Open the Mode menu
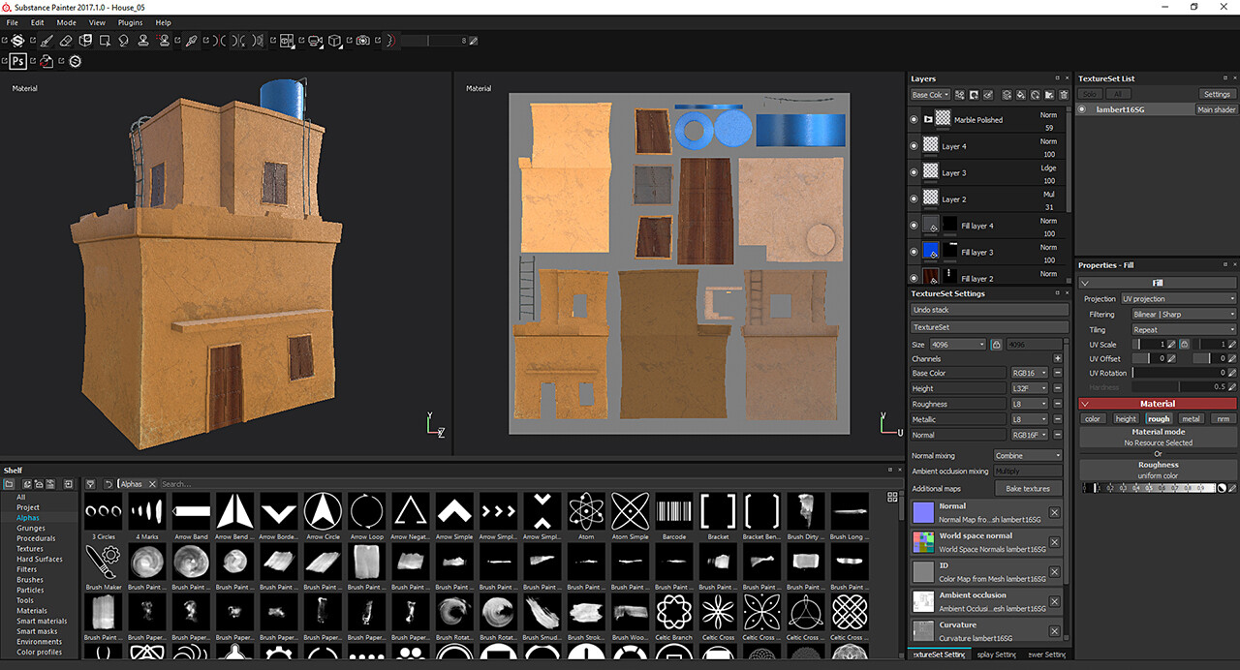 point(66,22)
